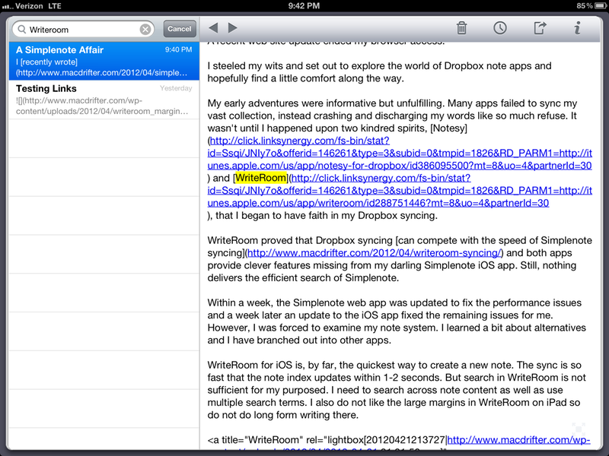Delete the note with the trash icon
609x456 pixels.
(x=461, y=28)
